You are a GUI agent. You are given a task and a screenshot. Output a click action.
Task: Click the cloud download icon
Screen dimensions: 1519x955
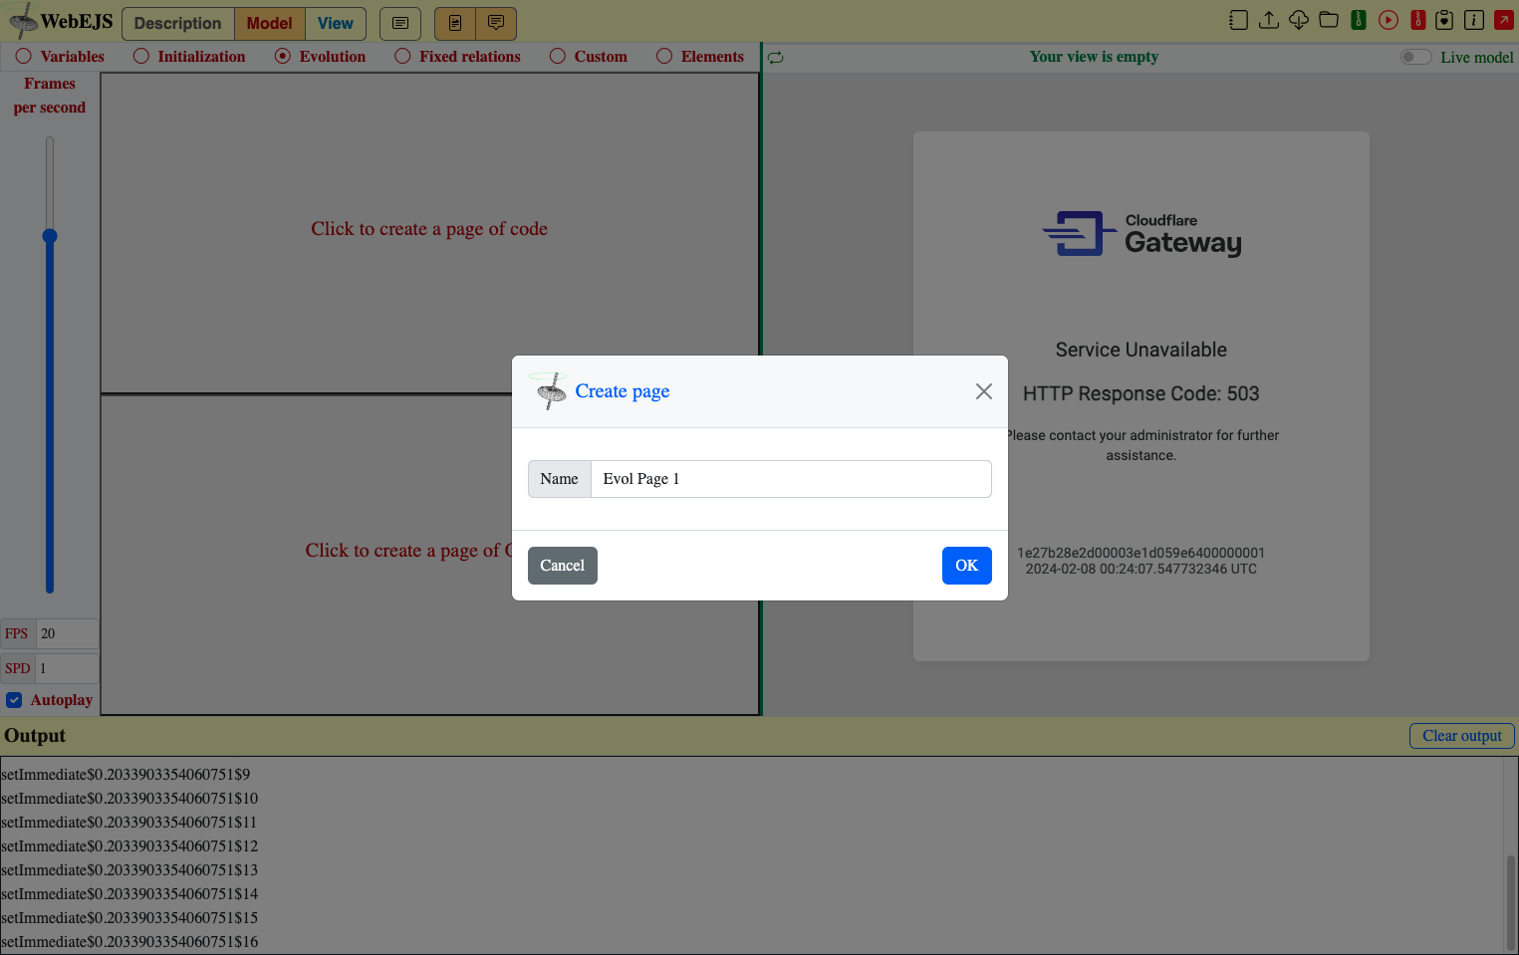[x=1299, y=20]
